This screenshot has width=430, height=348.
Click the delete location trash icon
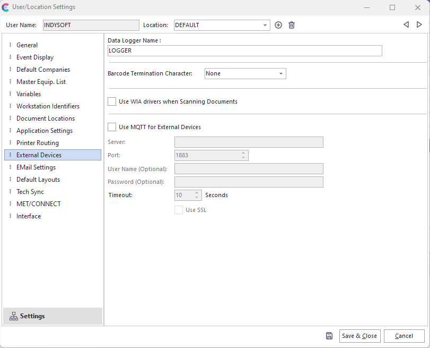coord(292,25)
